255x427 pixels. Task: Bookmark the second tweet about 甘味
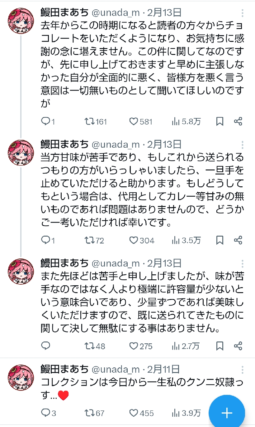pyautogui.click(x=220, y=240)
